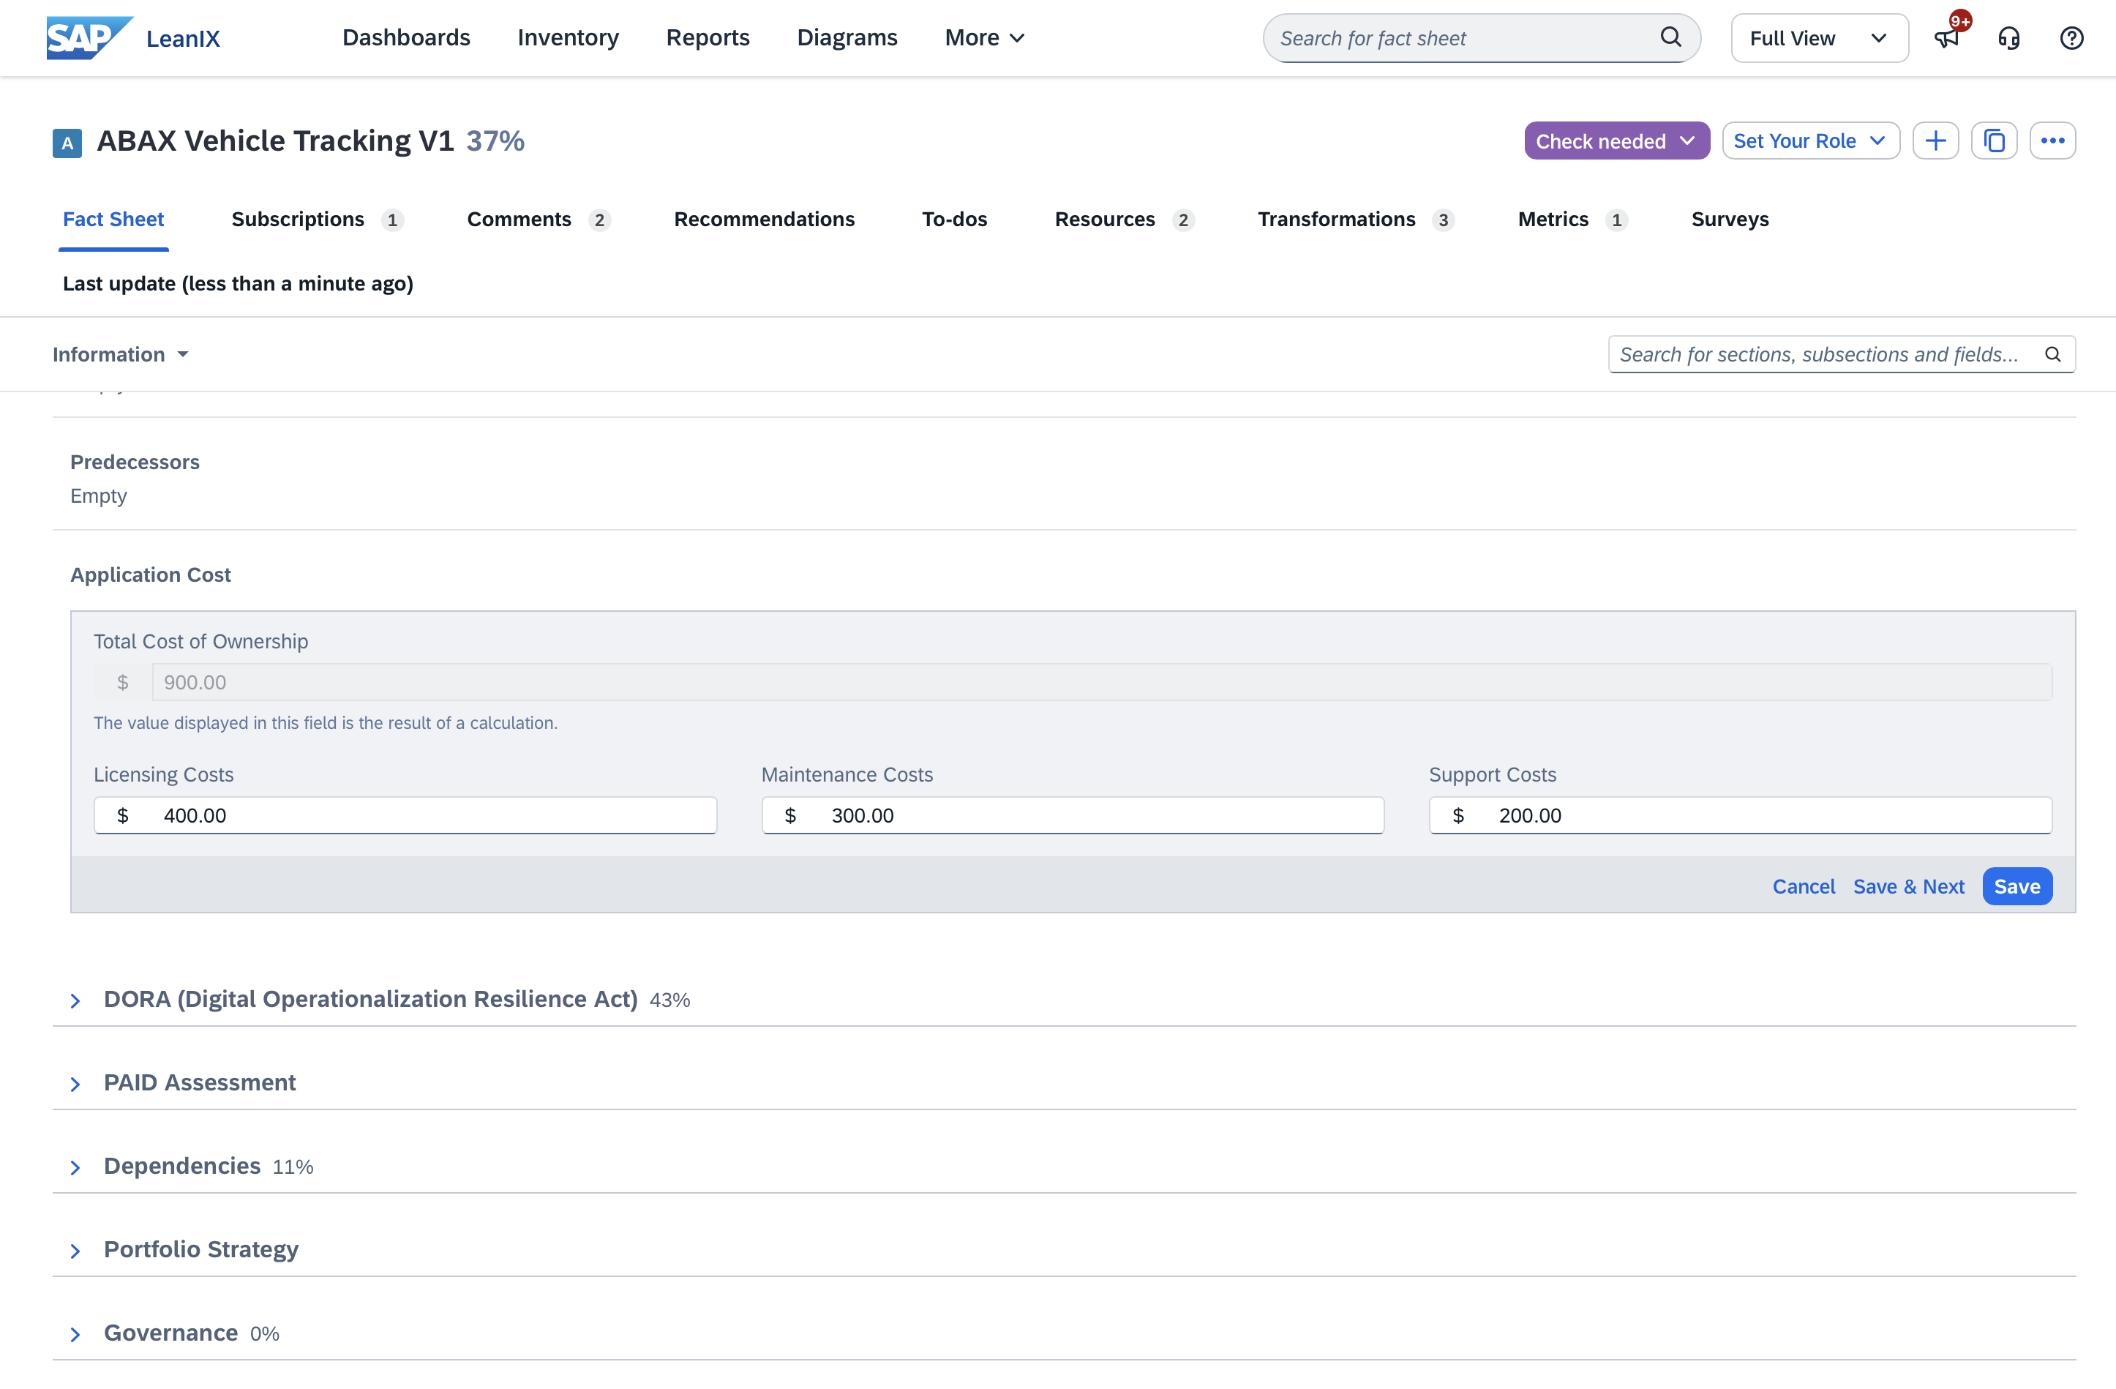2116x1389 pixels.
Task: Click the sections search magnifier icon
Action: click(x=2053, y=354)
